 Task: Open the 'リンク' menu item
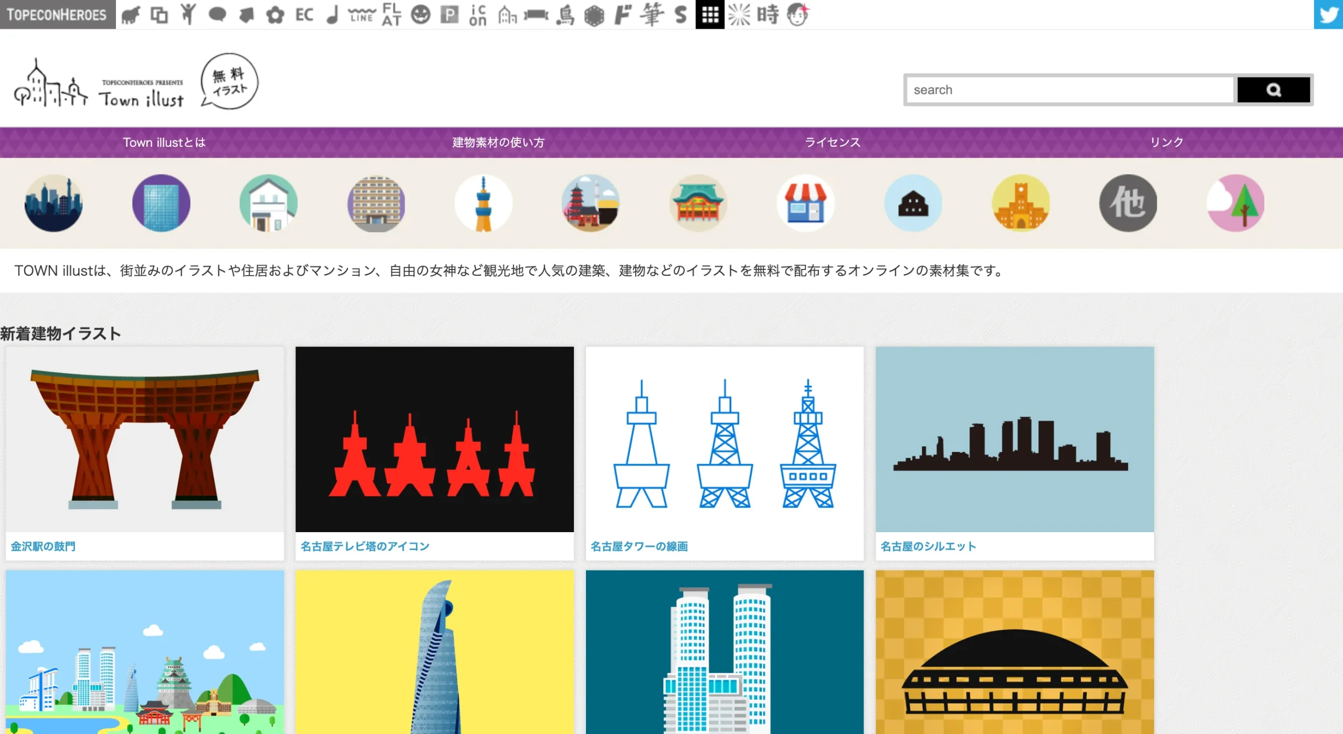(1167, 142)
